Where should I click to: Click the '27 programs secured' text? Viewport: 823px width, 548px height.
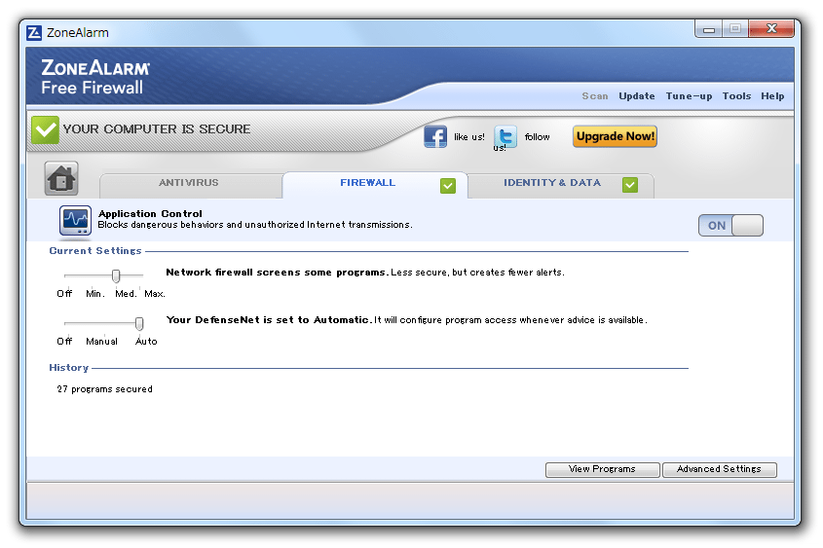pyautogui.click(x=105, y=389)
